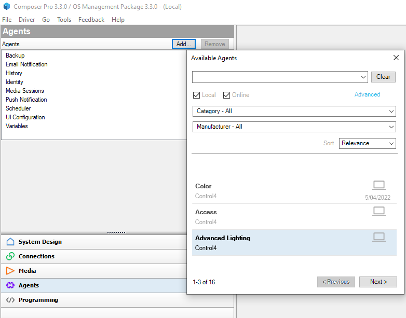Click the Programming code brackets icon

10,300
